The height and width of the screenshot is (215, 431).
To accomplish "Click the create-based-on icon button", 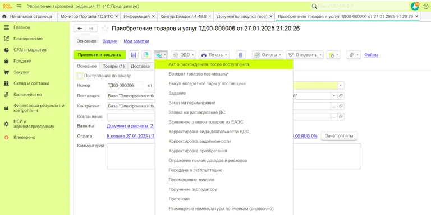I will pos(161,55).
